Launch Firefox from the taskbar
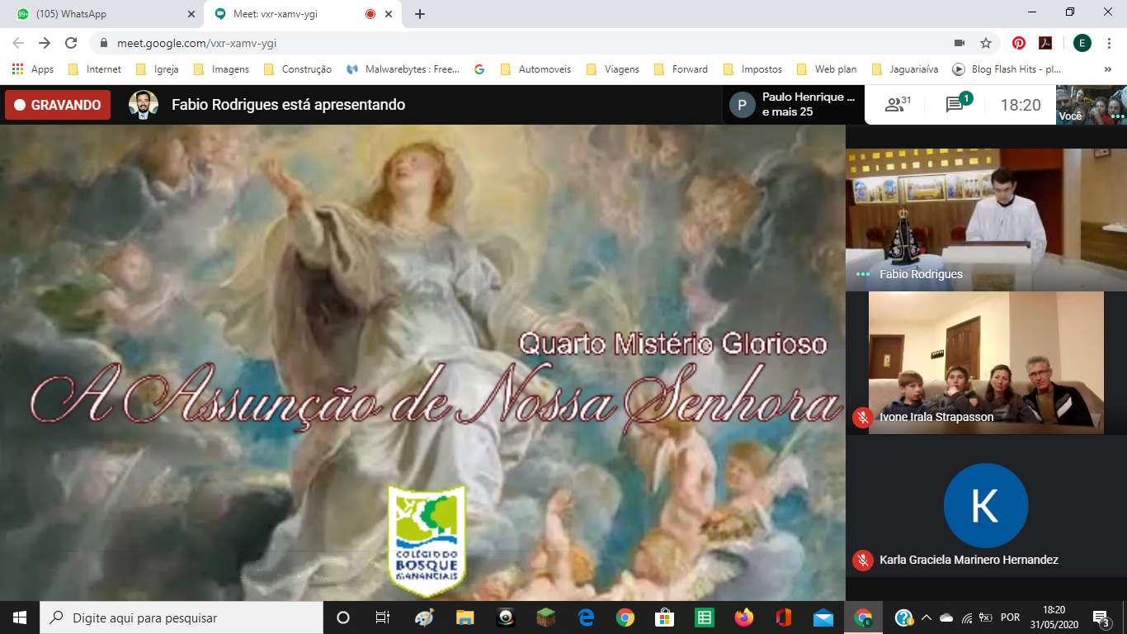1127x634 pixels. pos(743,617)
